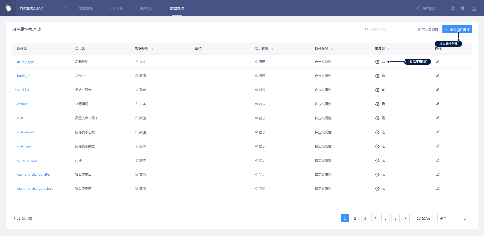
Task: Open the 数据看板 navigation tab
Action: click(x=86, y=8)
